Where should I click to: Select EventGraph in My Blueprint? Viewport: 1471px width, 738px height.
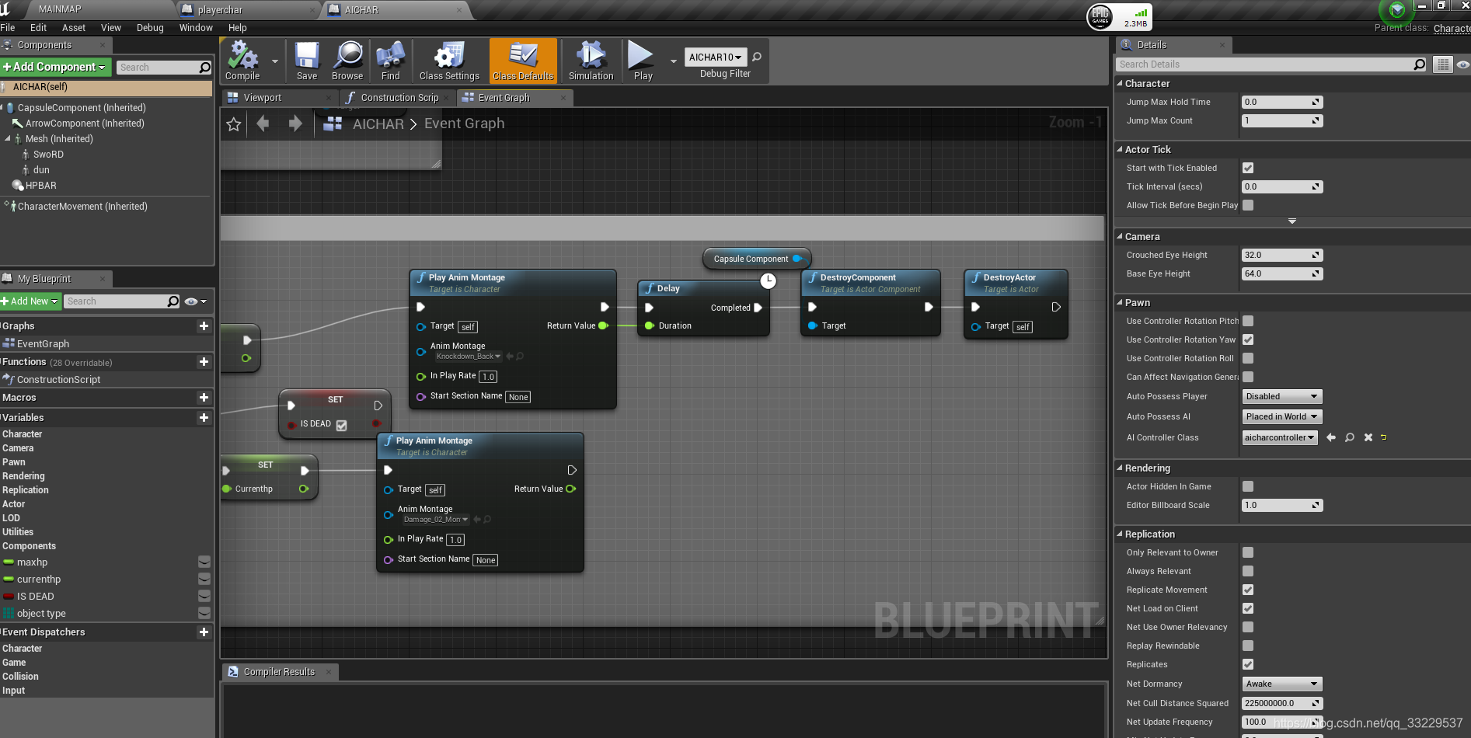tap(43, 344)
